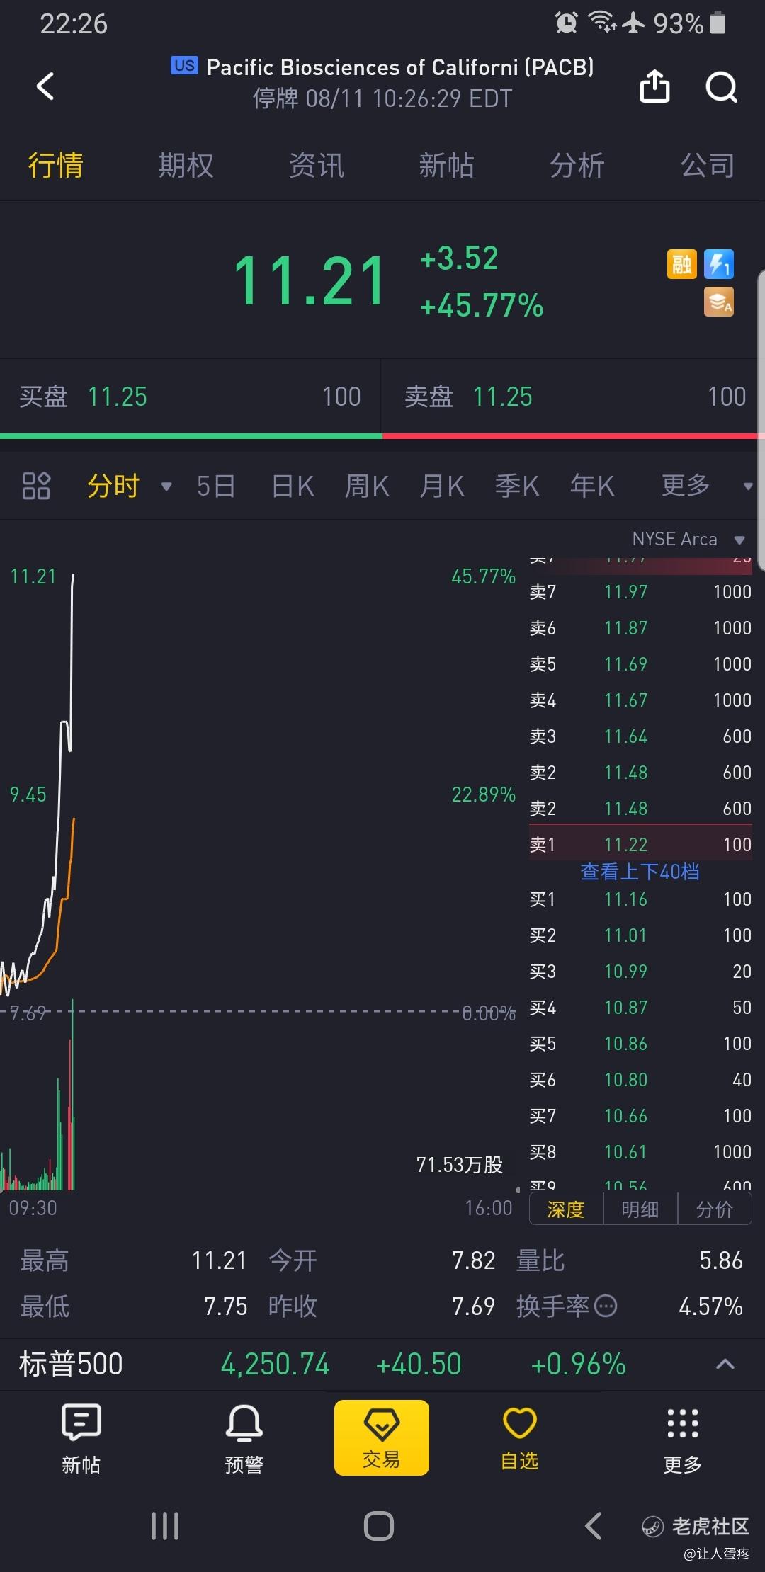765x1572 pixels.
Task: Tap stock title Pacific Biosciences (PACB)
Action: (x=400, y=67)
